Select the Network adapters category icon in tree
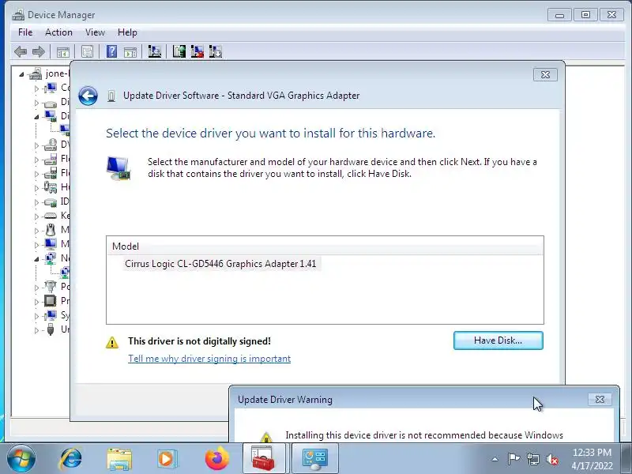This screenshot has width=632, height=474. (51, 258)
